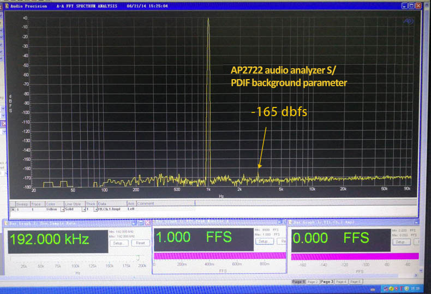Open the trace Color dropdown

[62, 209]
